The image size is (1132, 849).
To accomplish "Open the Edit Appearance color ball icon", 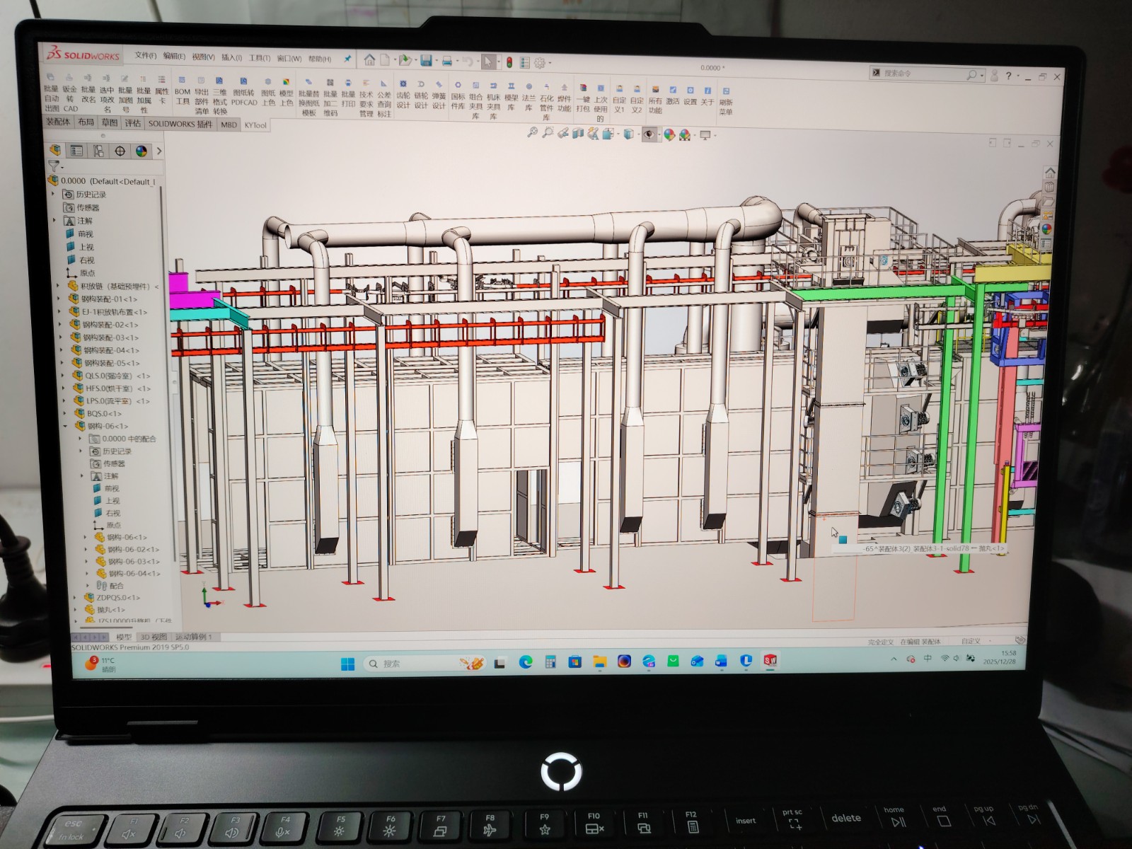I will 669,135.
